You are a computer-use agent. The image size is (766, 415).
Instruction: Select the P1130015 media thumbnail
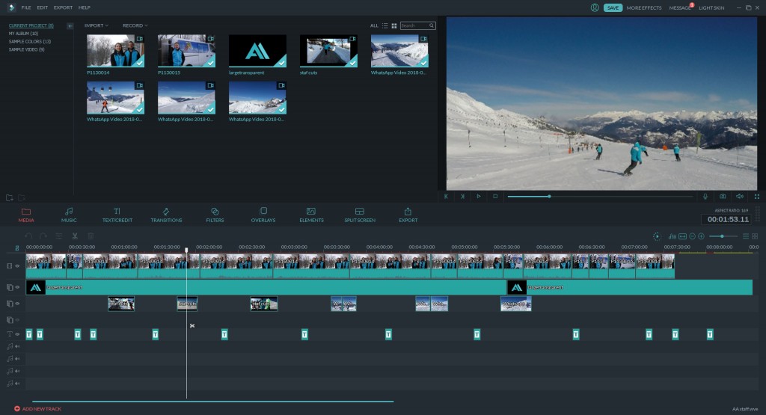(x=186, y=51)
